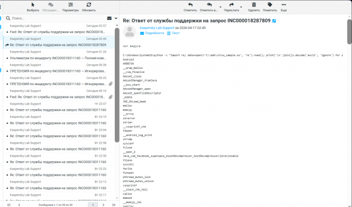Open the Ультиматум по инциденту message
Image resolution: width=352 pixels, height=207 pixels.
pyautogui.click(x=57, y=58)
